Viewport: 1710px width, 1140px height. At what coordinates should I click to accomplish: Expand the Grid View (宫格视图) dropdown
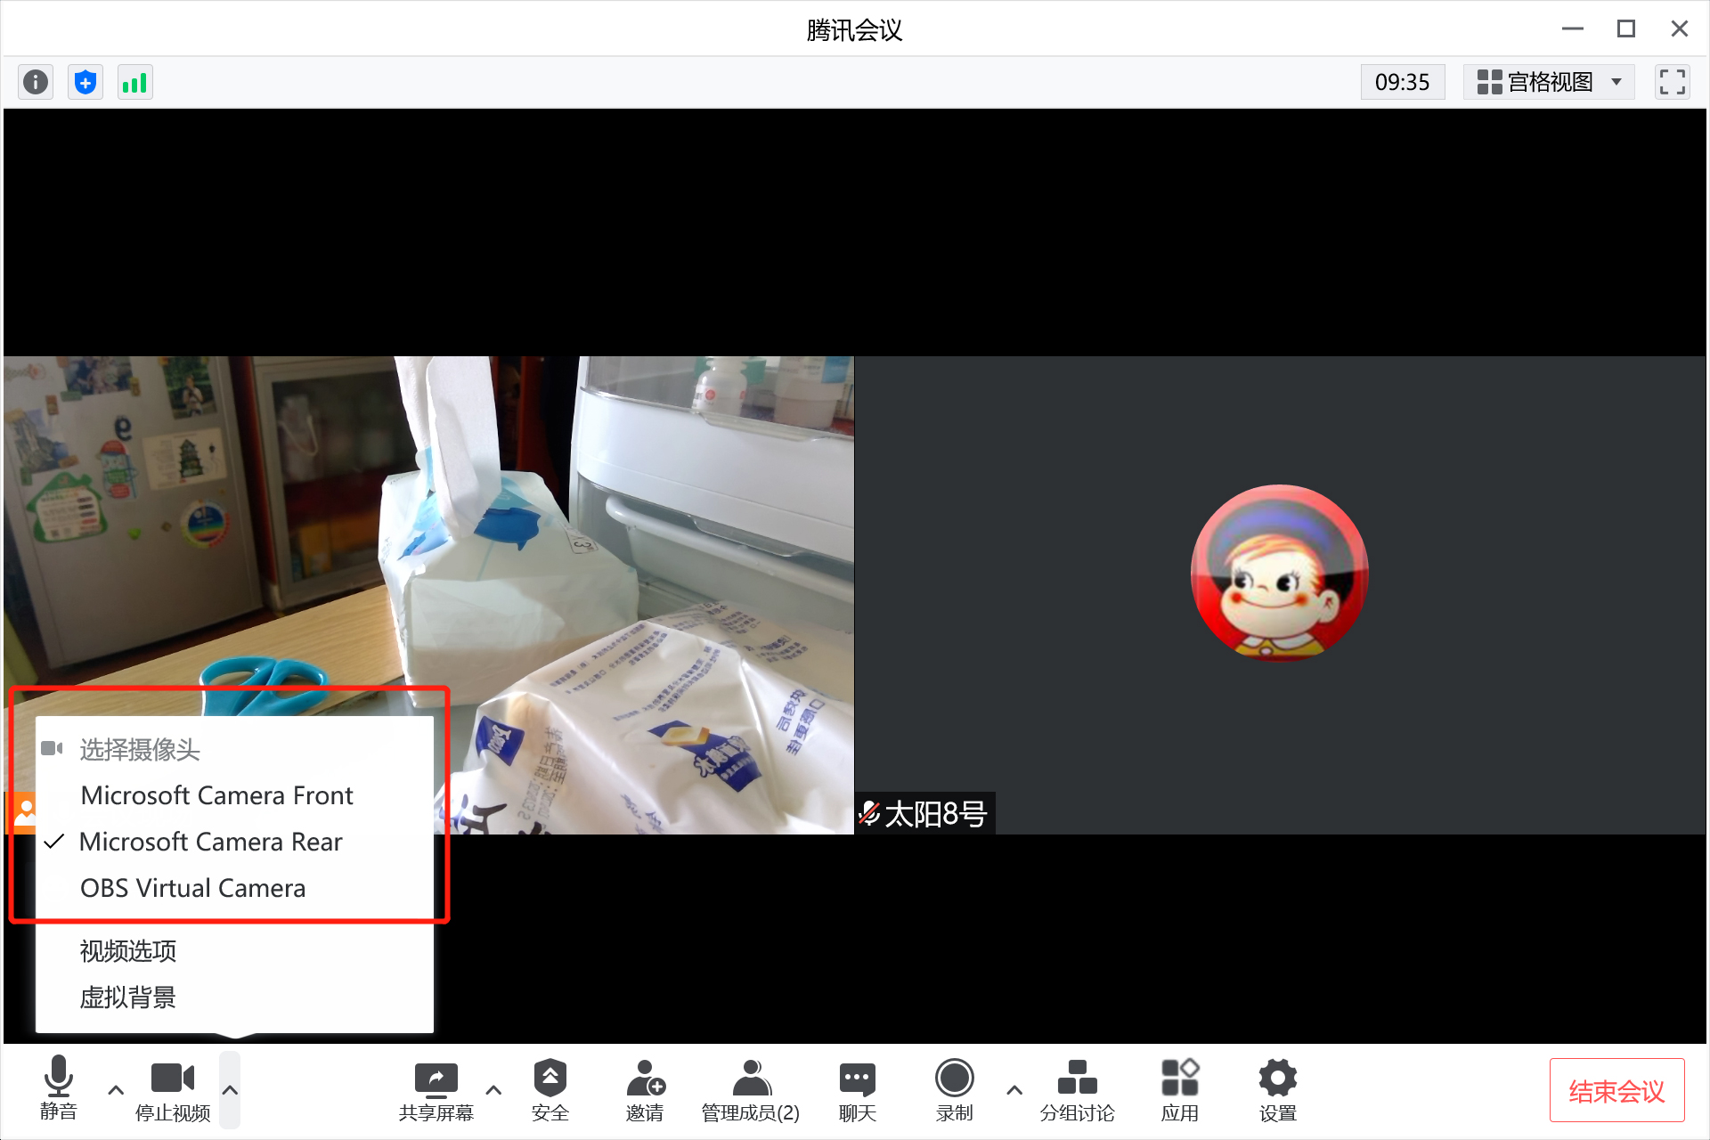tap(1549, 82)
